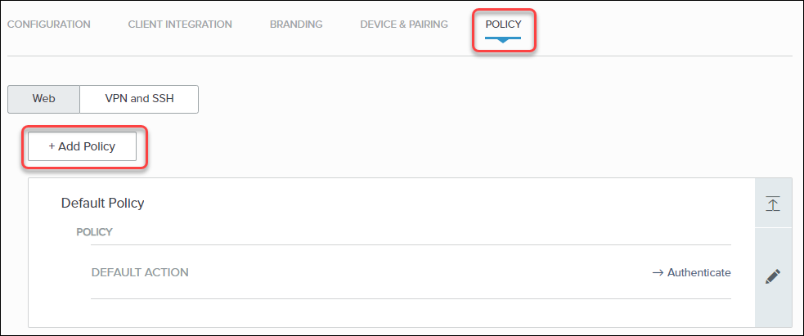
Task: Select the DEFAULT ACTION row label
Action: (140, 272)
